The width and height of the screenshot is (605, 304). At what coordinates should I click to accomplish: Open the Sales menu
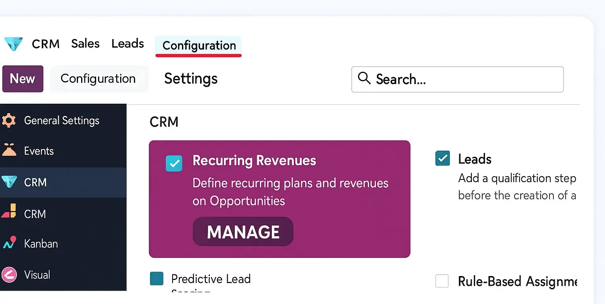click(x=85, y=43)
